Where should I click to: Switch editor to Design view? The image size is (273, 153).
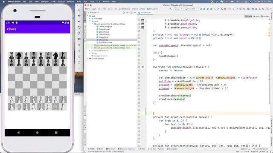click(265, 16)
